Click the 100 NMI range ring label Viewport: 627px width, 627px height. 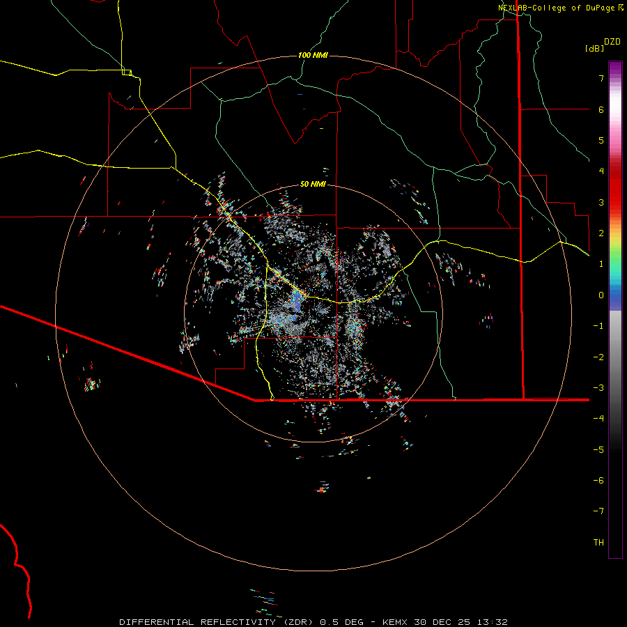(313, 55)
